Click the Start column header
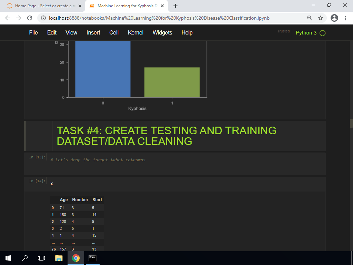Viewport: 353px width, 265px height. (97, 200)
